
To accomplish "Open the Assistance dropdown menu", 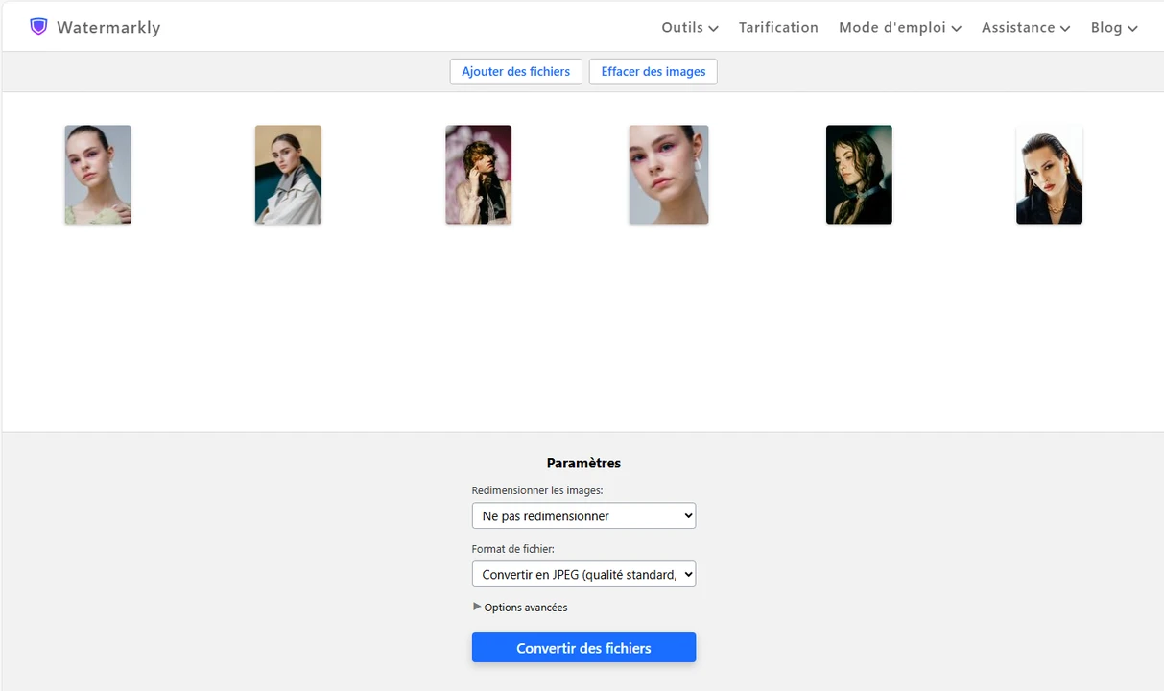I will tap(1025, 27).
